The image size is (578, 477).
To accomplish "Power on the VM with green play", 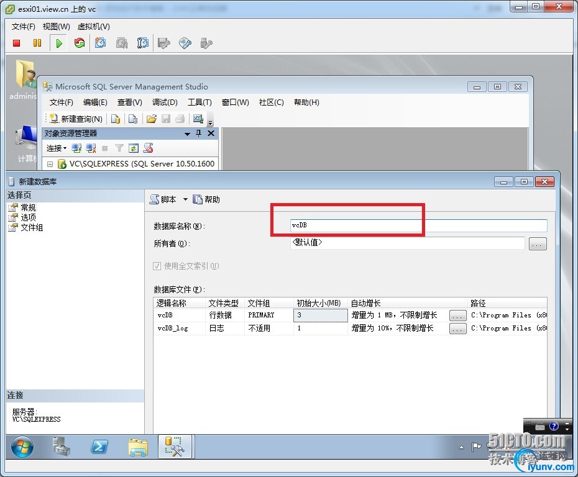I will (59, 43).
